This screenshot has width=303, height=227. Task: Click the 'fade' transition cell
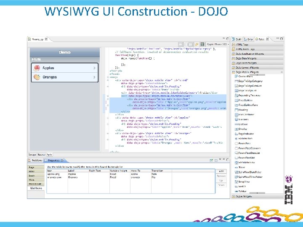pos(162,174)
